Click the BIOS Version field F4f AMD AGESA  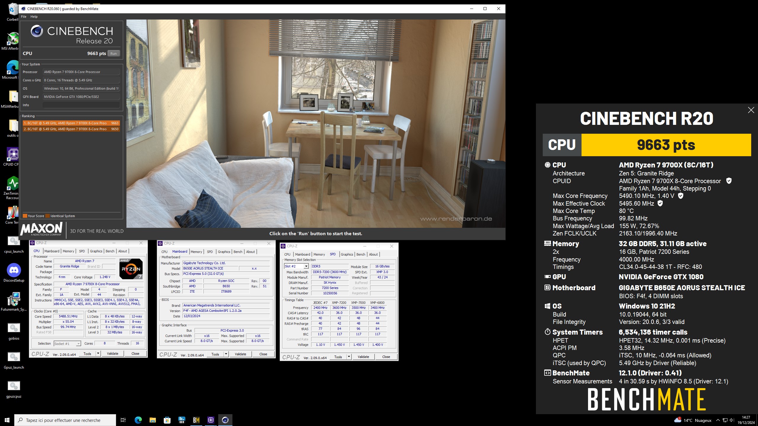[x=226, y=311]
